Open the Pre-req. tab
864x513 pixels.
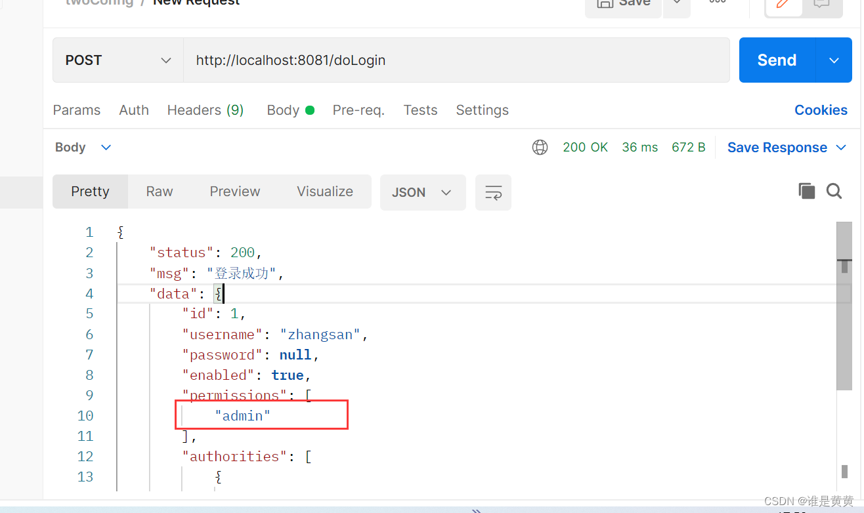click(x=358, y=110)
